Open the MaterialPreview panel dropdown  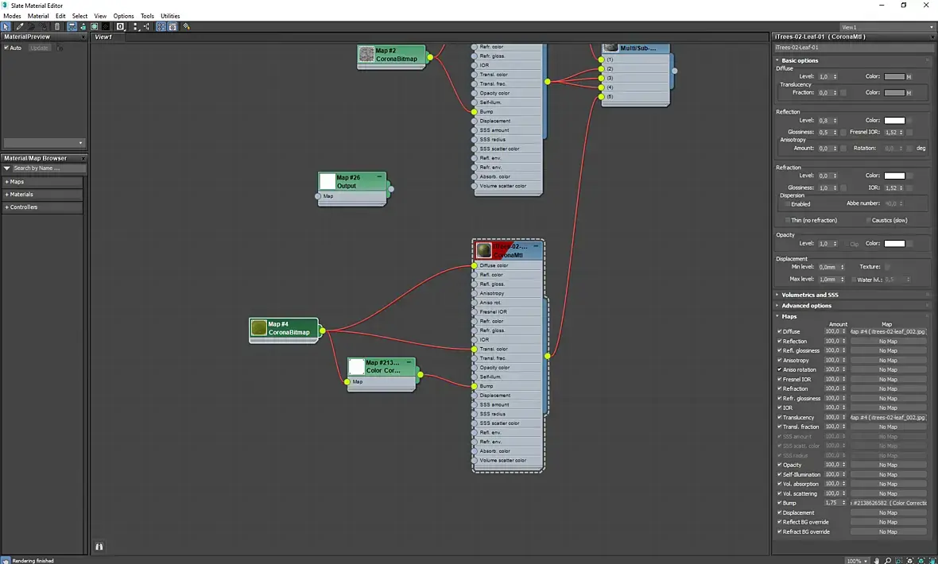point(44,143)
